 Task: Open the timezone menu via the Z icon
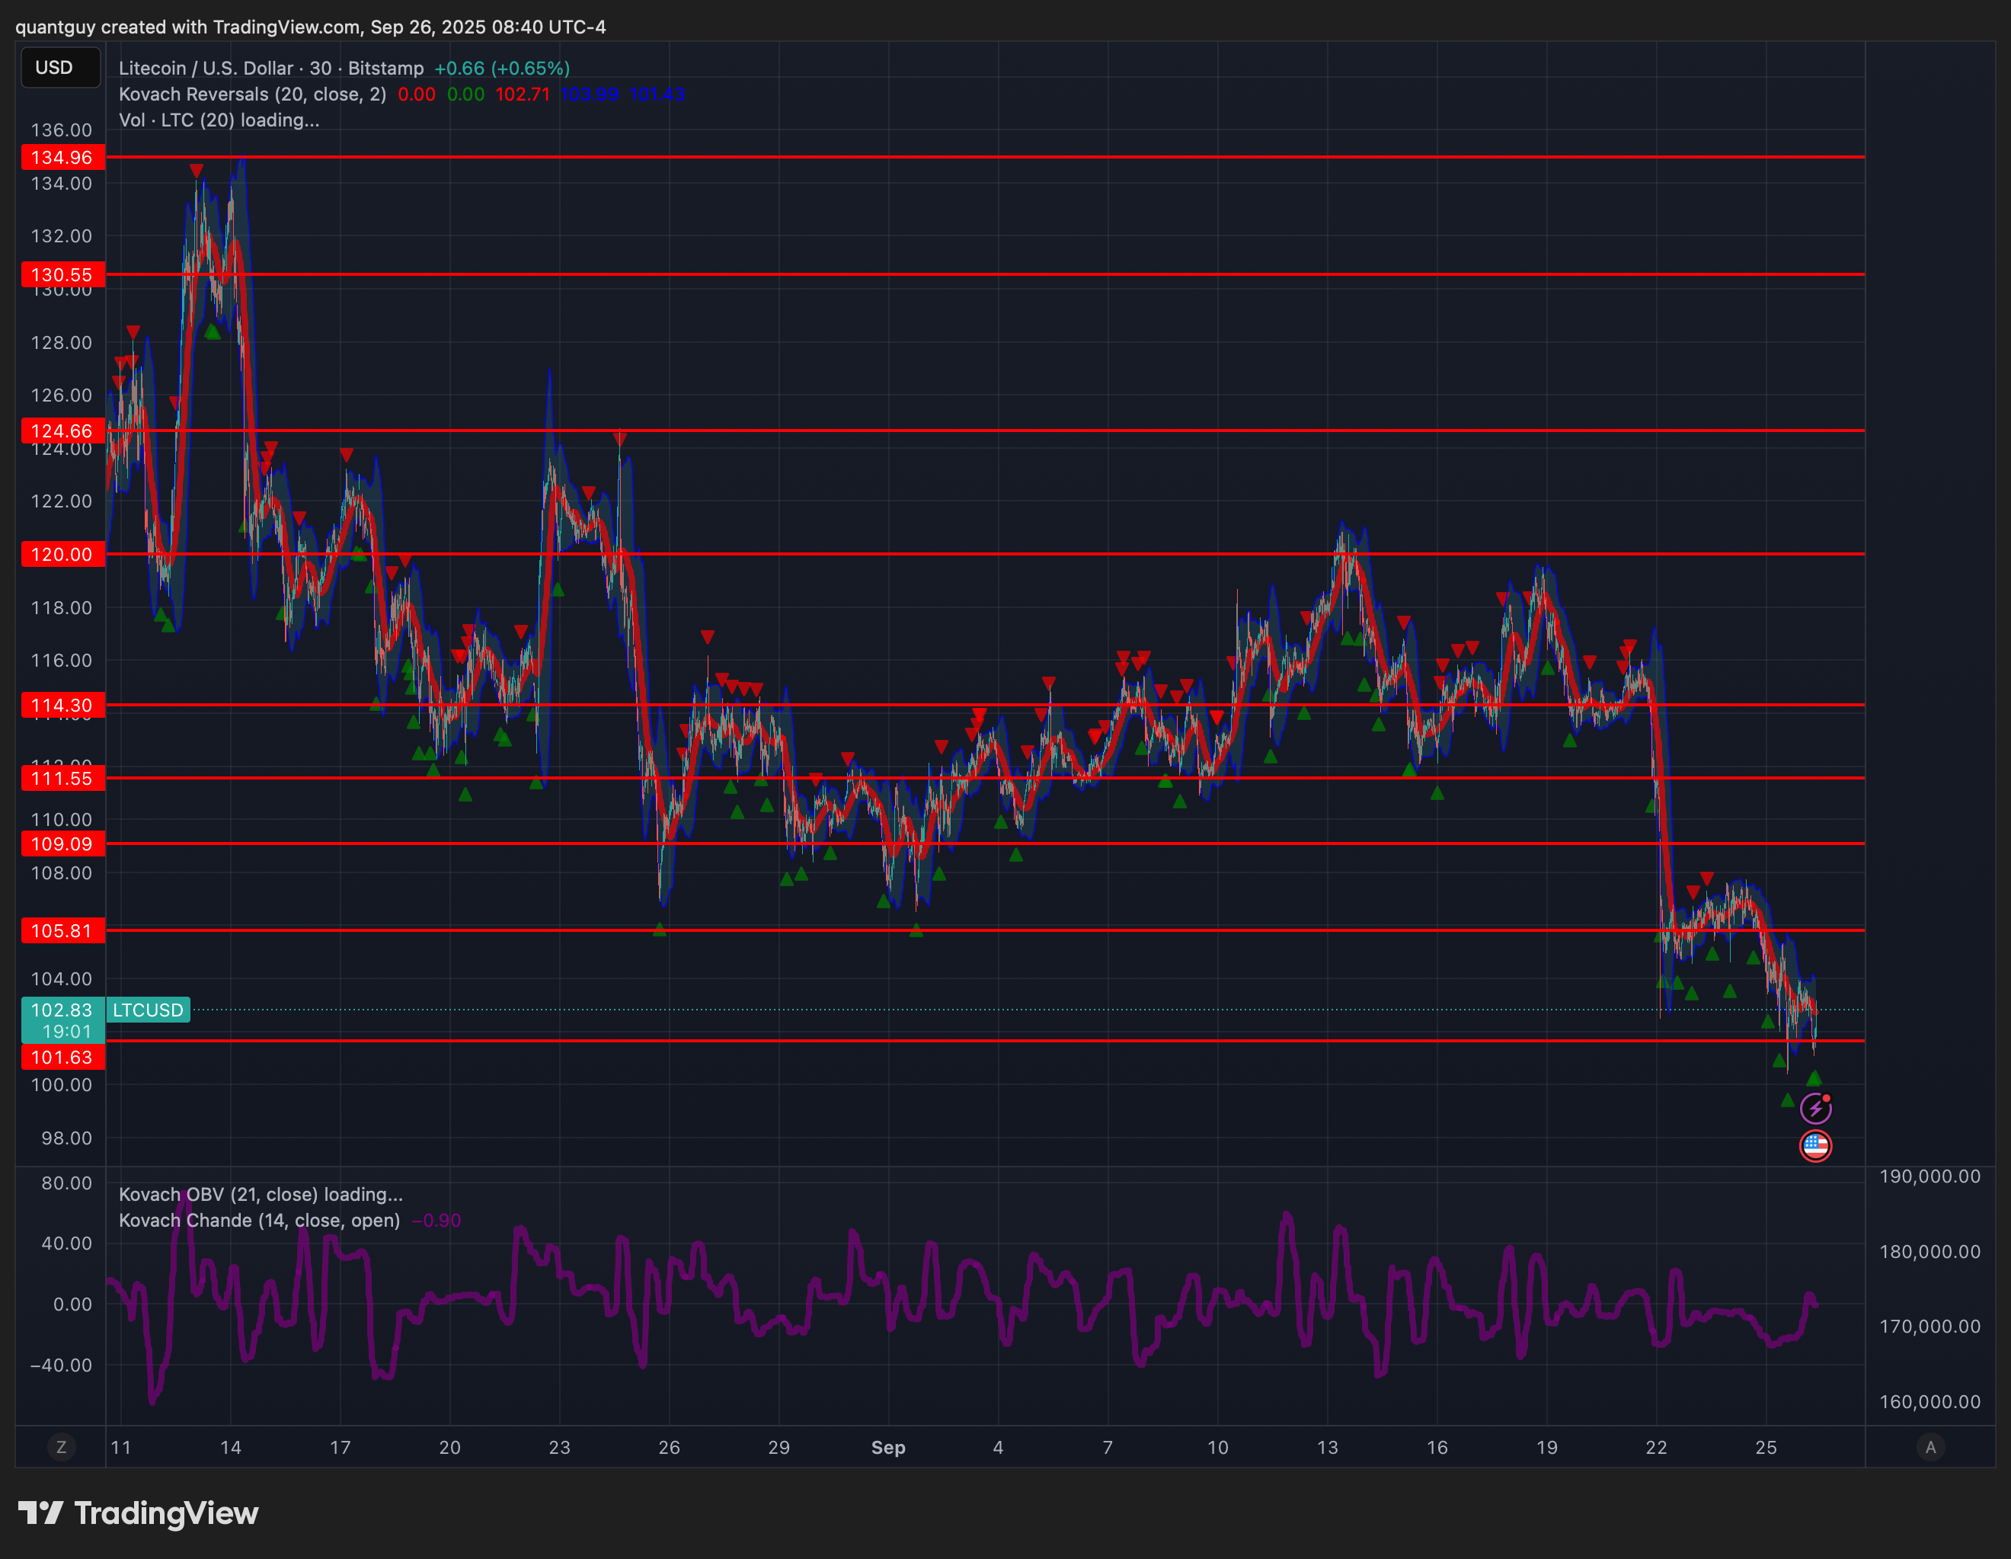tap(61, 1447)
